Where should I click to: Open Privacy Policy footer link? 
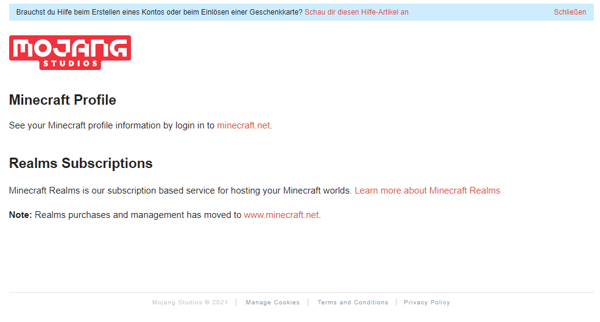426,303
